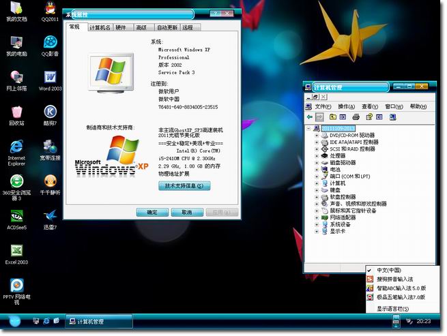Open 帮助(H) menu in 计算机管理
This screenshot has height=336, width=447.
(418, 106)
